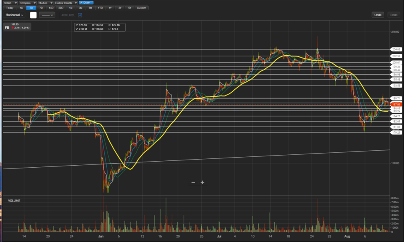
Task: Expand the Compare dropdown
Action: pos(27,3)
